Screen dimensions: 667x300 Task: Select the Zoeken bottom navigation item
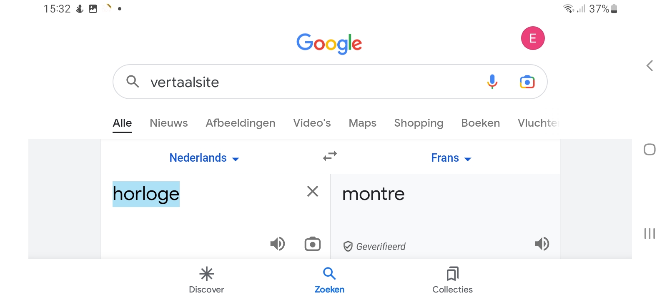[329, 280]
